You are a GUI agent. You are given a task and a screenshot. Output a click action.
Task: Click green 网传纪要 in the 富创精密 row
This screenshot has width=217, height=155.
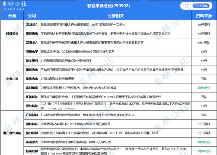coord(204,88)
